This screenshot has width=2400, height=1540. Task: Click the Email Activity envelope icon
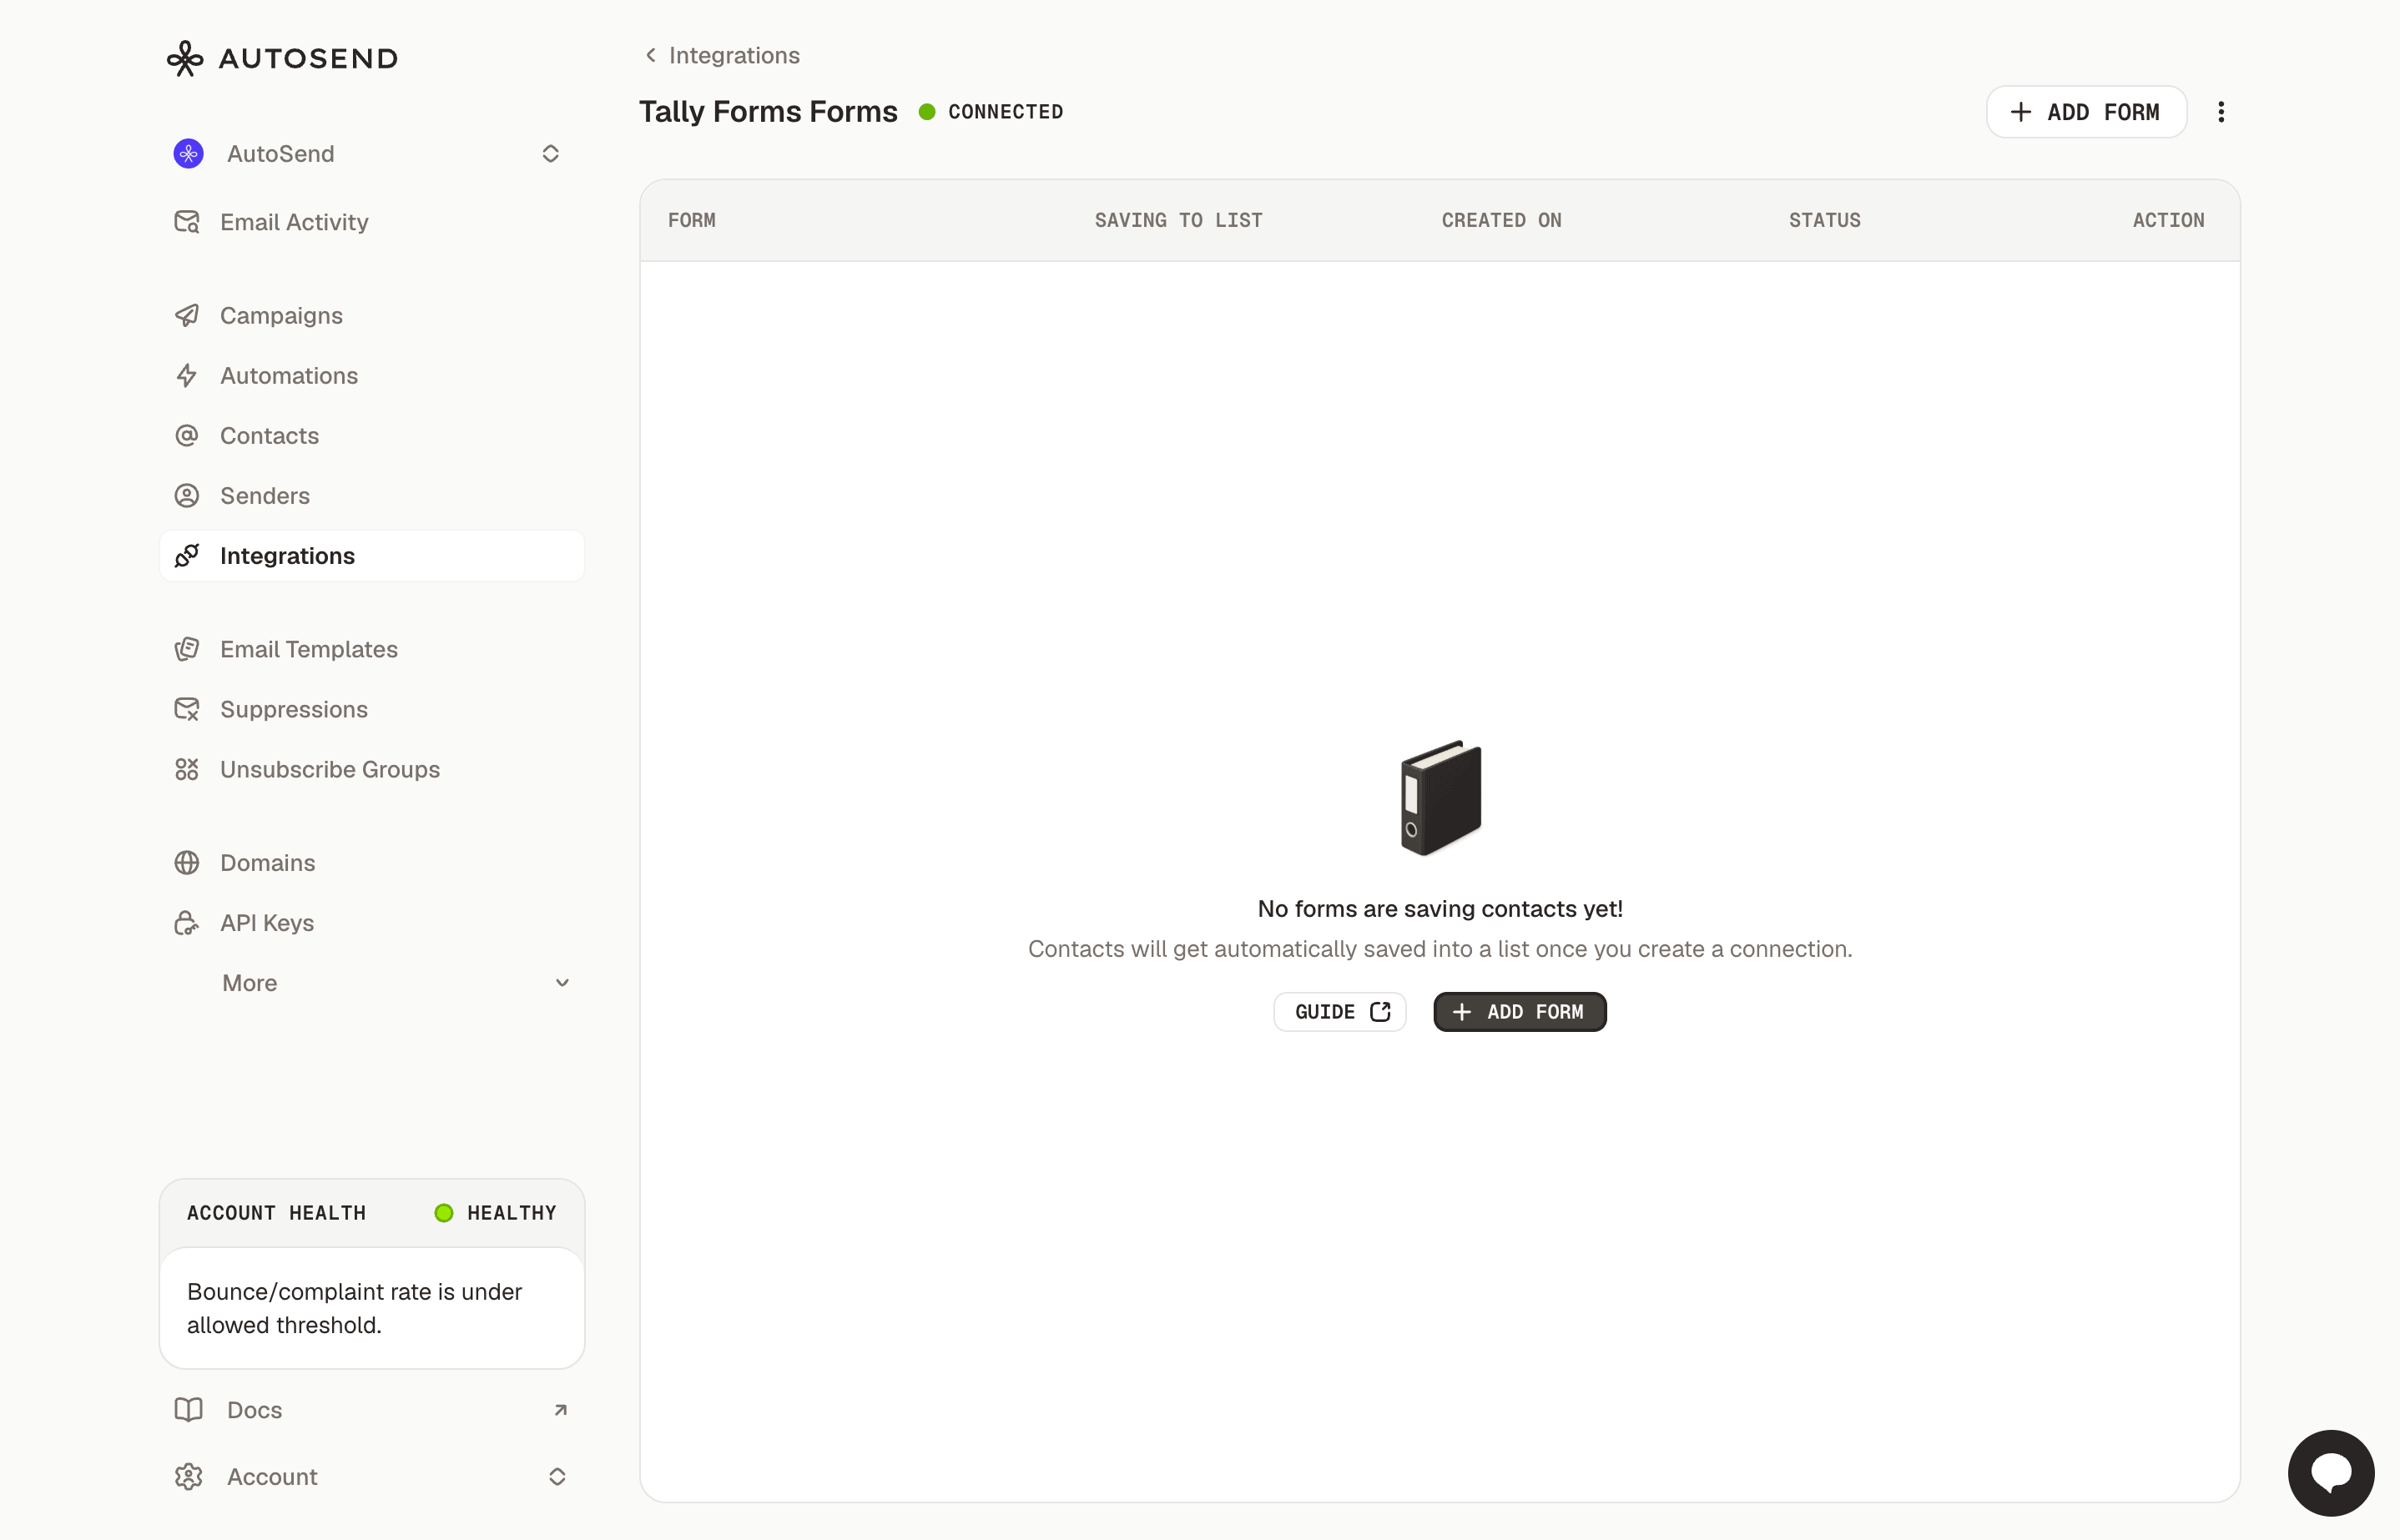[x=187, y=222]
